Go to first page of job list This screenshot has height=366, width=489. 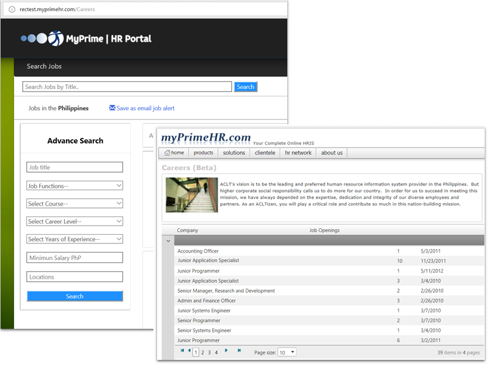pyautogui.click(x=182, y=350)
